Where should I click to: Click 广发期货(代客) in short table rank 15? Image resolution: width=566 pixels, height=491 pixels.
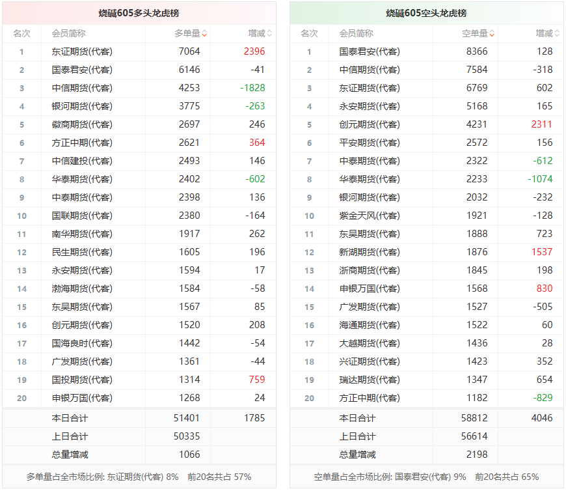370,307
